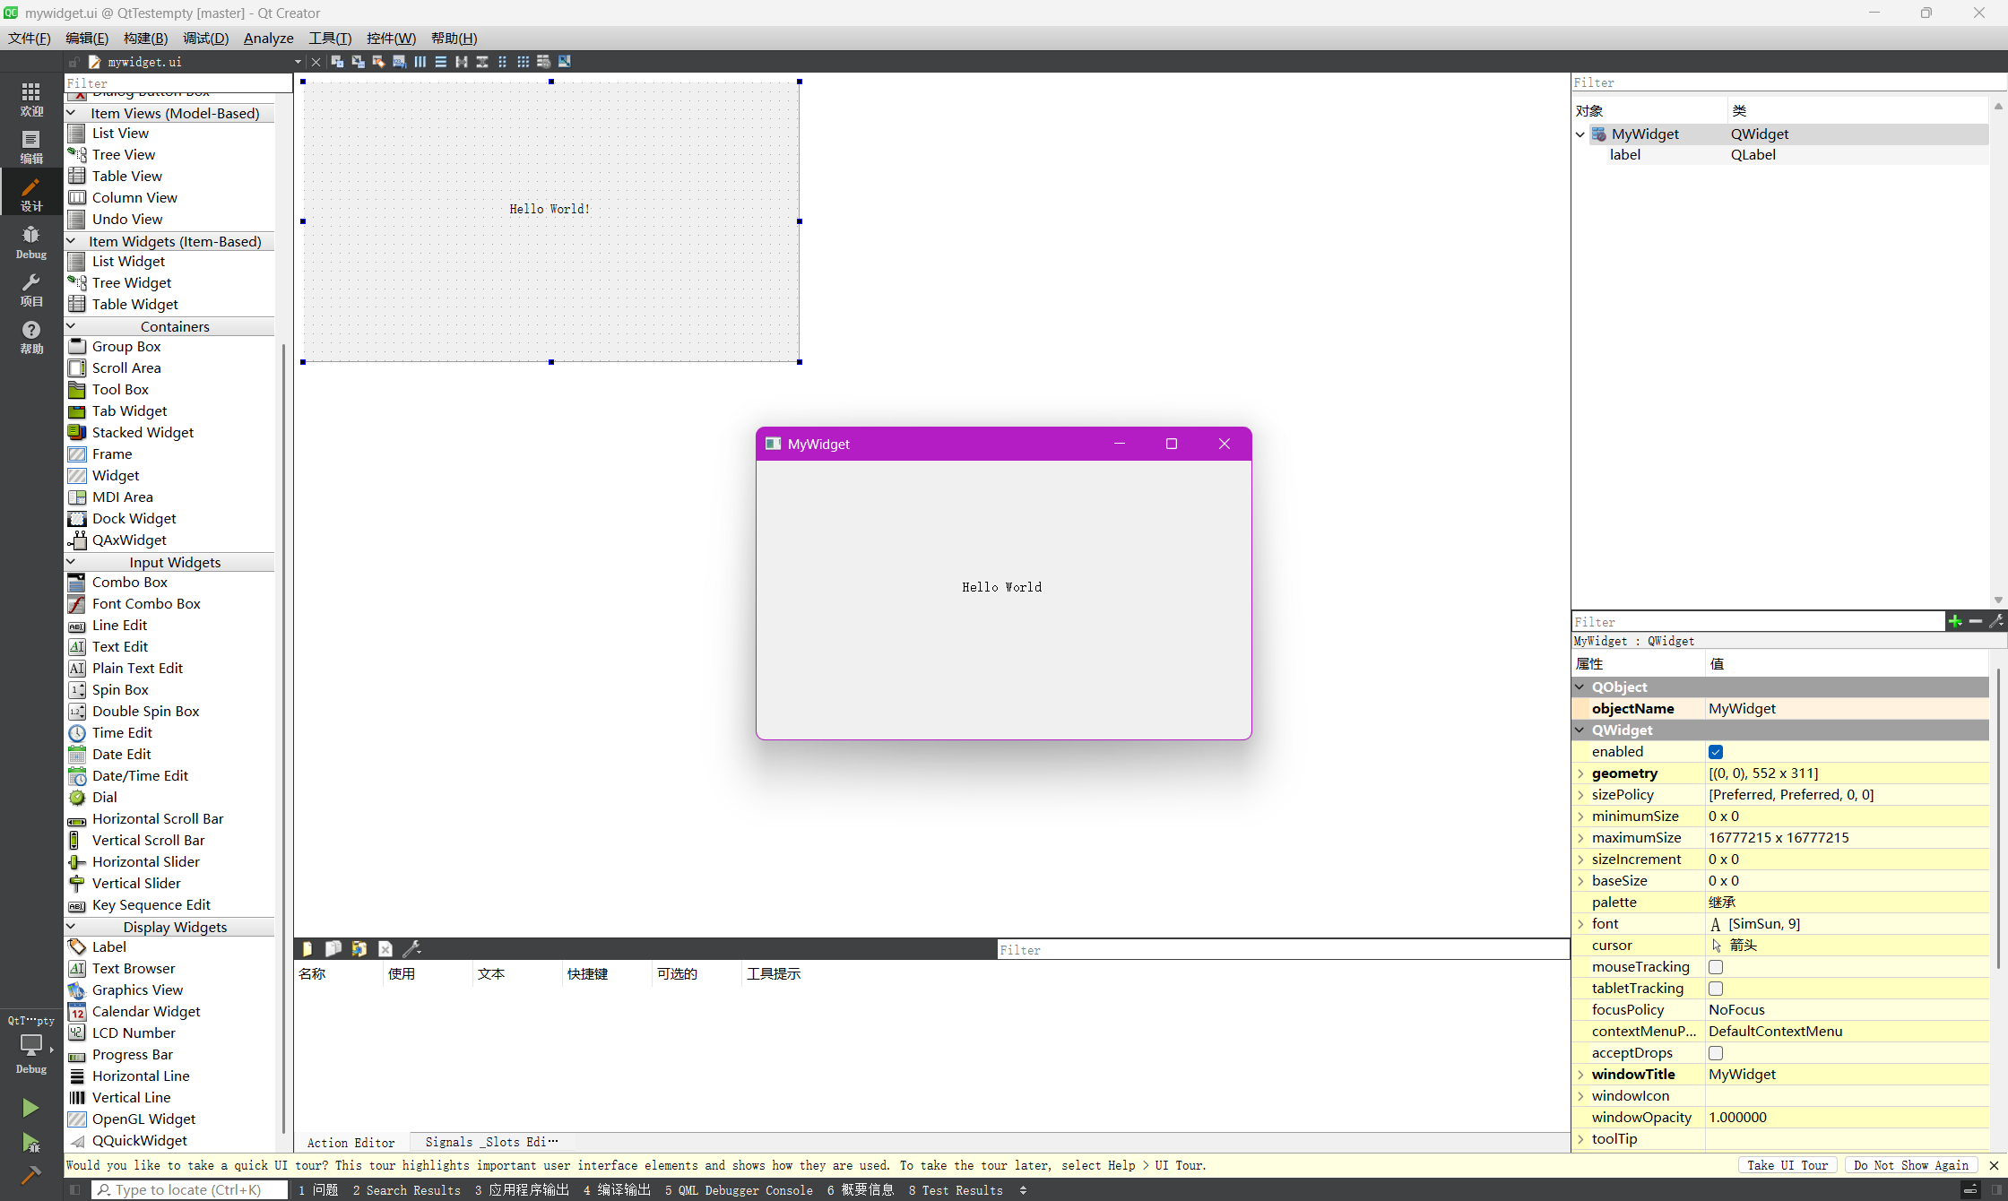Open the Analyze menu
The width and height of the screenshot is (2008, 1201).
pyautogui.click(x=268, y=38)
